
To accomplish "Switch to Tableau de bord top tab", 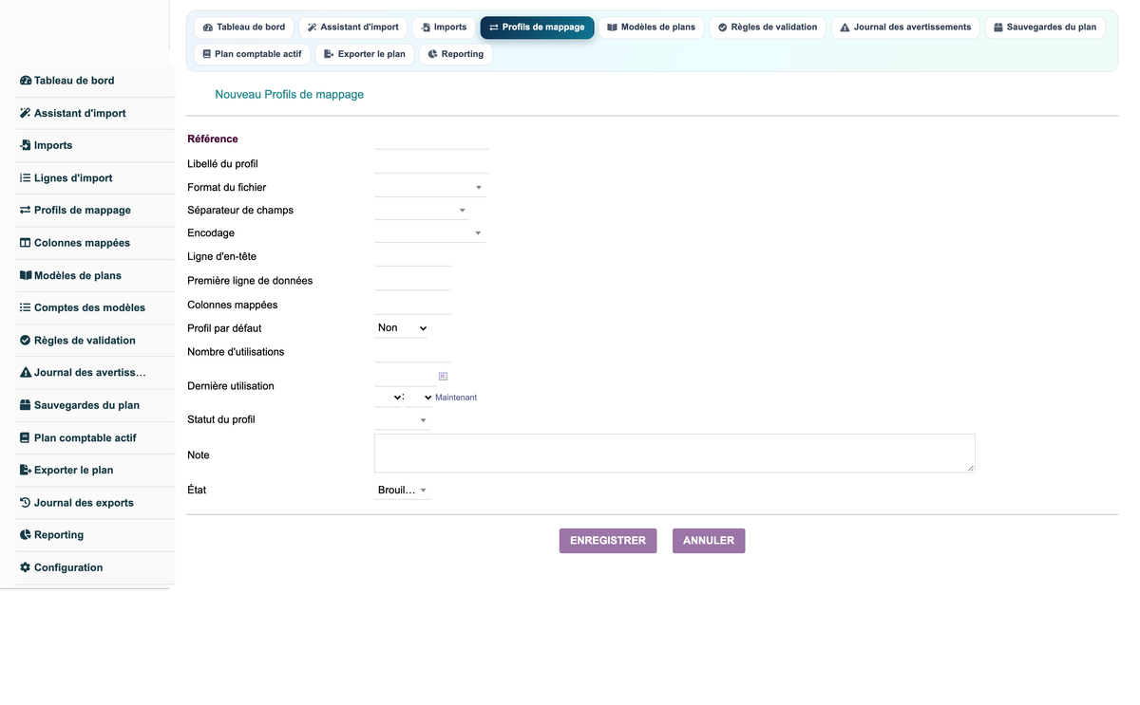I will [244, 28].
